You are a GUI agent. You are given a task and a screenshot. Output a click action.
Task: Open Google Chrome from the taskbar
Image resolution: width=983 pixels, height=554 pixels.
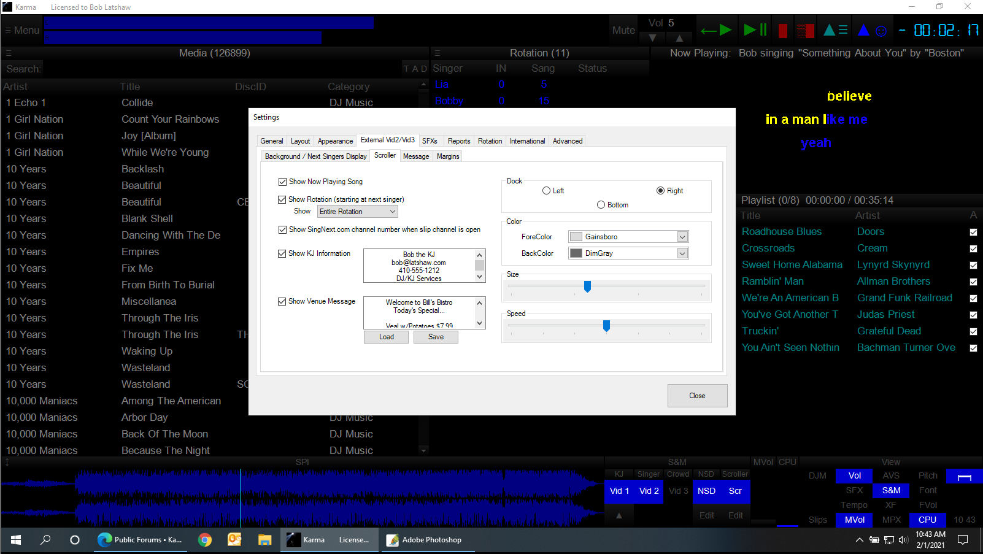tap(205, 540)
